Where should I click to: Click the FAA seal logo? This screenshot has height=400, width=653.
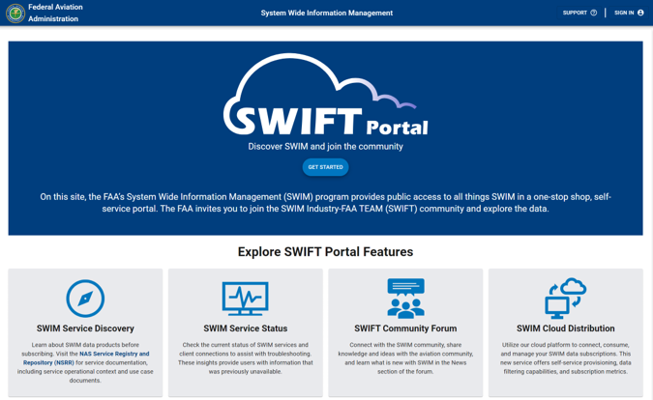[x=15, y=13]
